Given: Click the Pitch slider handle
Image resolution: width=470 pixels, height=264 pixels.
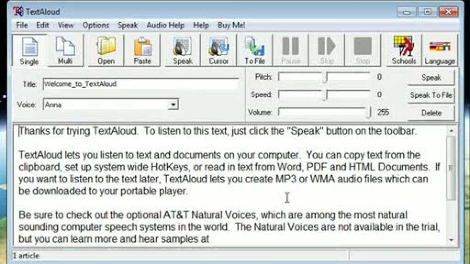Looking at the screenshot, I should [325, 77].
